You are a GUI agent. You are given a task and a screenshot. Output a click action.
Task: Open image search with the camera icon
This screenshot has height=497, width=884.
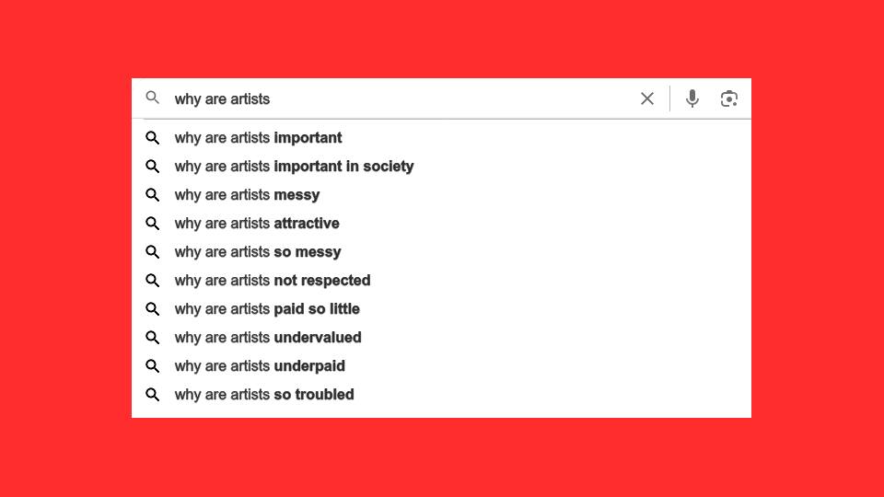[729, 98]
